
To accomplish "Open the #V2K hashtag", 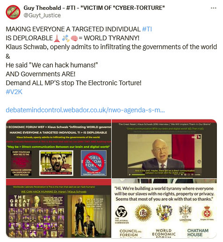I will coord(14,92).
